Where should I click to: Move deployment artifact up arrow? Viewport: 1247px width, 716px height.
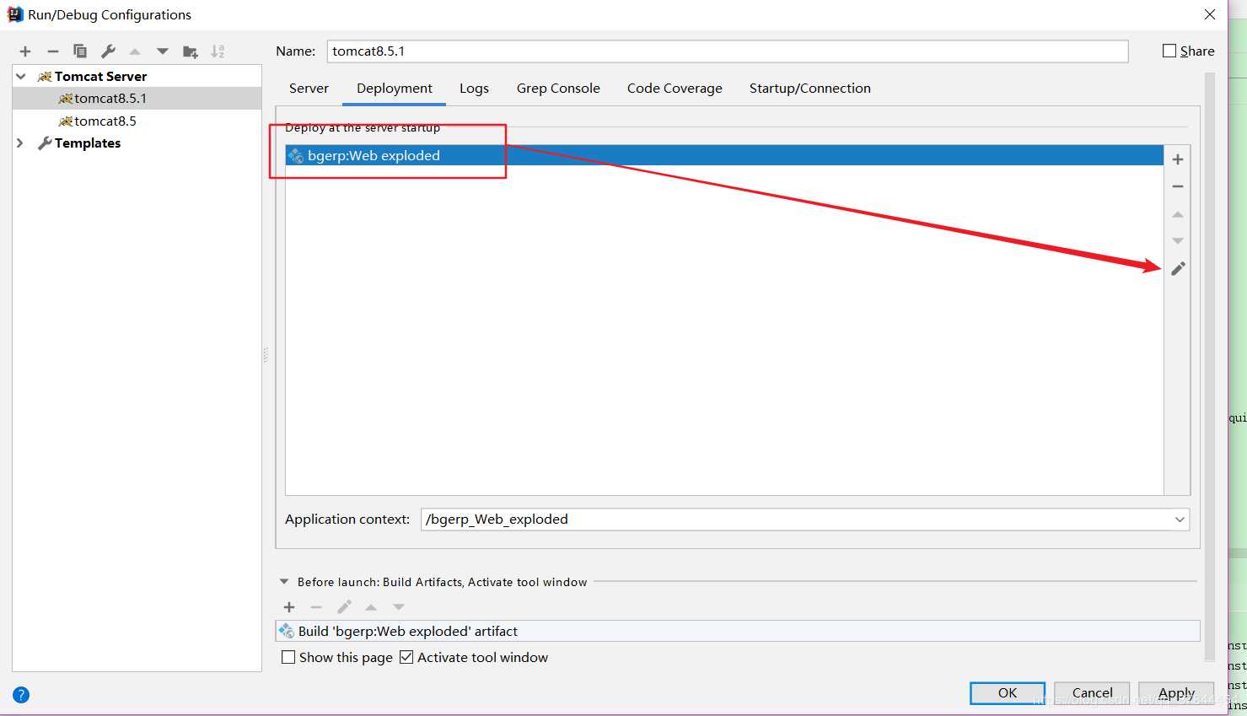[1178, 214]
